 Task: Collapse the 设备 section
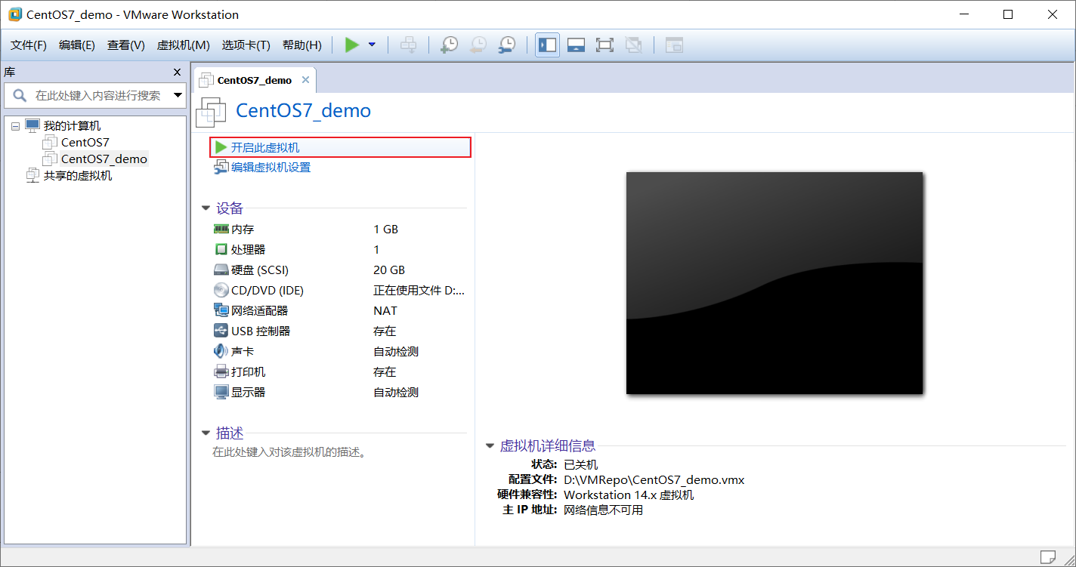click(206, 208)
